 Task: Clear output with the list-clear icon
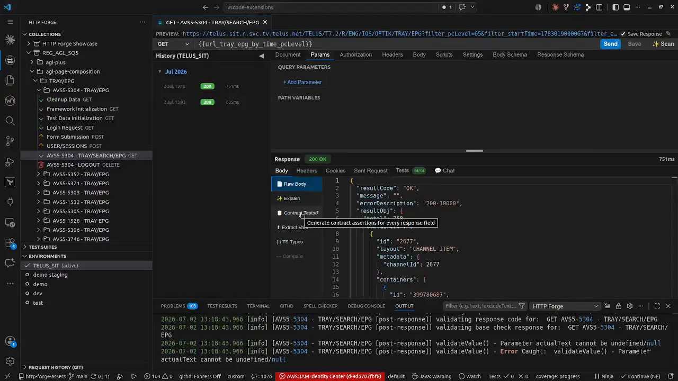pos(607,306)
